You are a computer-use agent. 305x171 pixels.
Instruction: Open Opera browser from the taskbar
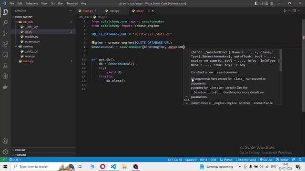pyautogui.click(x=102, y=167)
